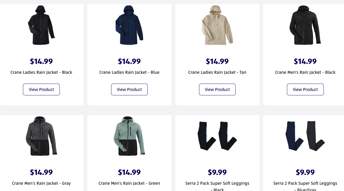Open the black Crane Men's Rain Jacket image
Image resolution: width=344 pixels, height=191 pixels.
pyautogui.click(x=305, y=25)
